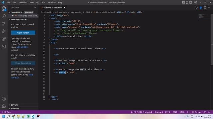Open the Selection menu
213x119 pixels.
pyautogui.click(x=23, y=2)
